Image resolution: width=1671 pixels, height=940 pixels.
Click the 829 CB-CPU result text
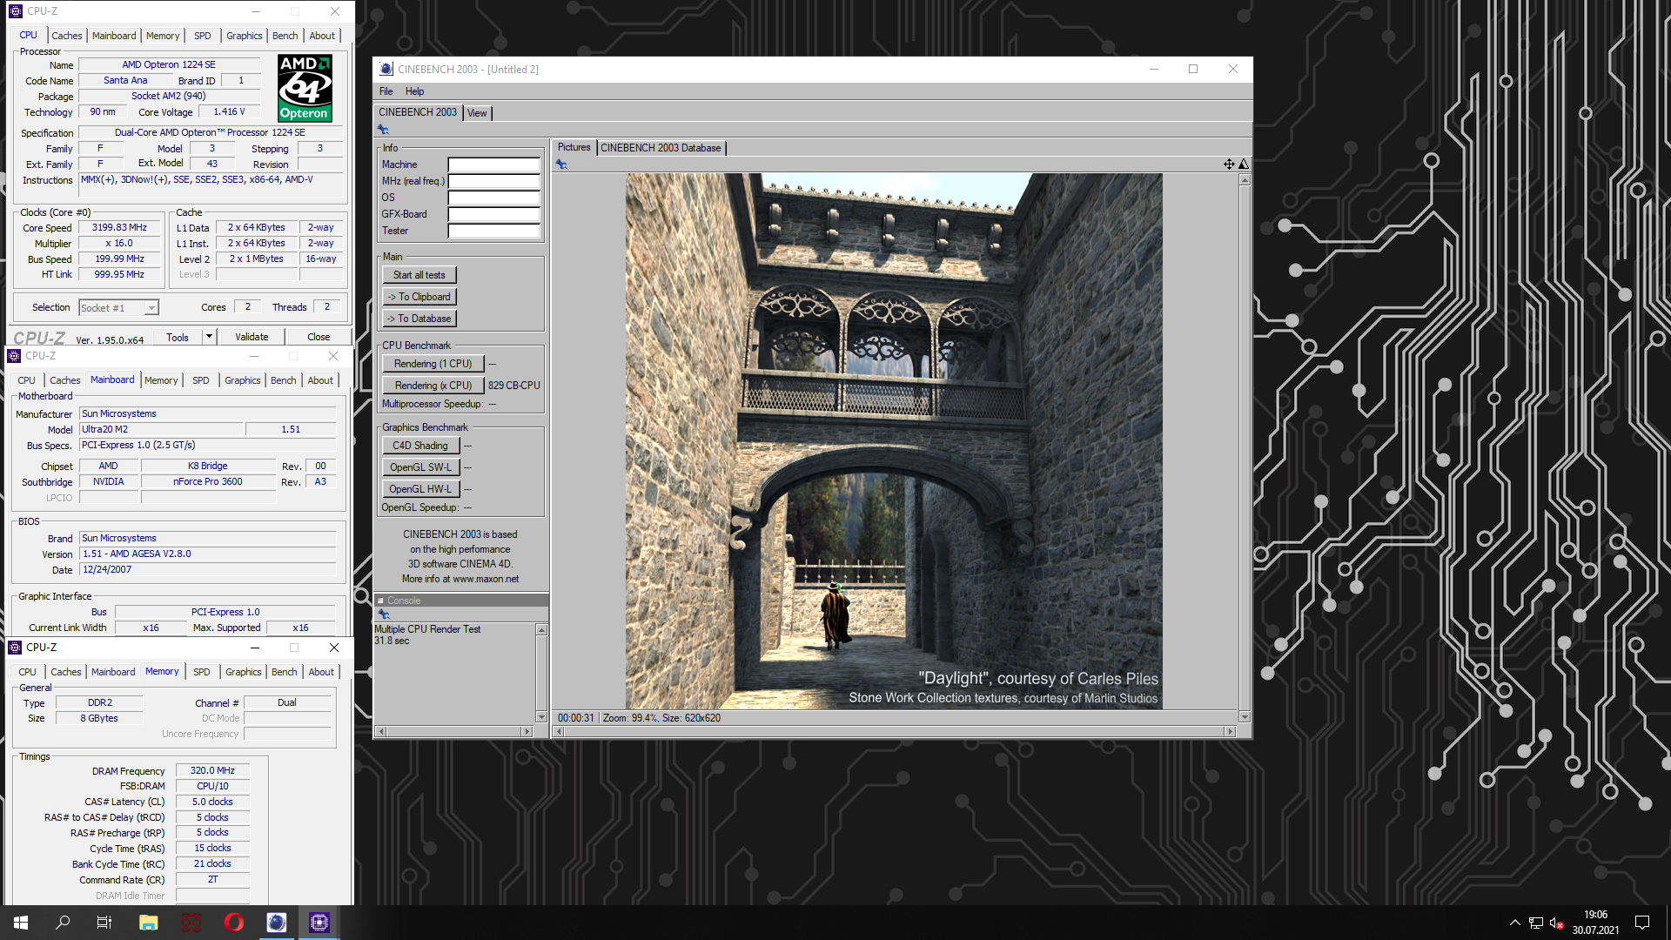513,386
